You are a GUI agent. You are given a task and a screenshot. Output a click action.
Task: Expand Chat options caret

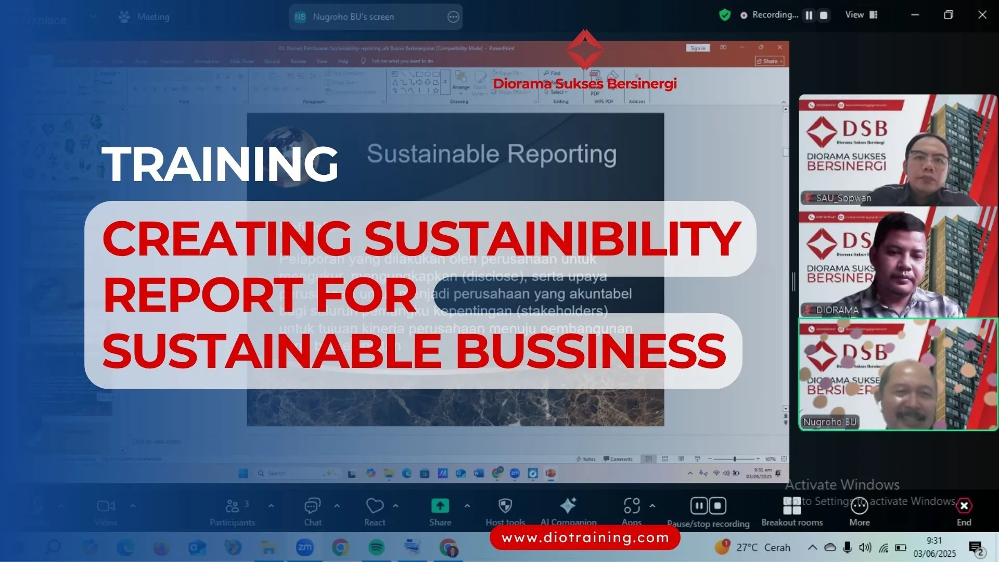pyautogui.click(x=337, y=505)
